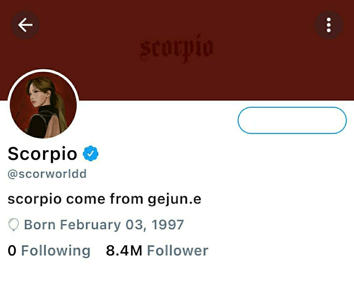
Task: Tap the @scorworldd username handle
Action: click(x=47, y=174)
